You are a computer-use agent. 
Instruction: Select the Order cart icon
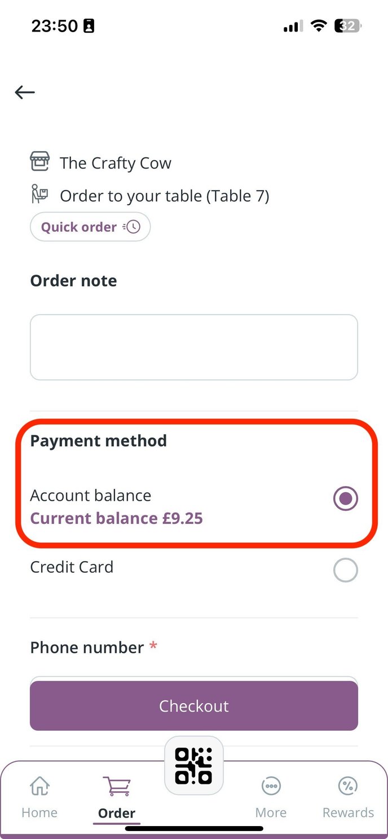click(x=116, y=785)
